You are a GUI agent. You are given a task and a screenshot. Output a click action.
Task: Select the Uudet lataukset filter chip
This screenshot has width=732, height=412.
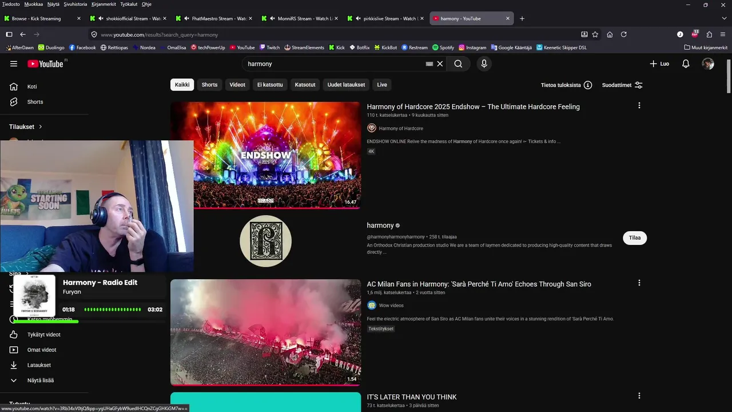click(x=346, y=85)
